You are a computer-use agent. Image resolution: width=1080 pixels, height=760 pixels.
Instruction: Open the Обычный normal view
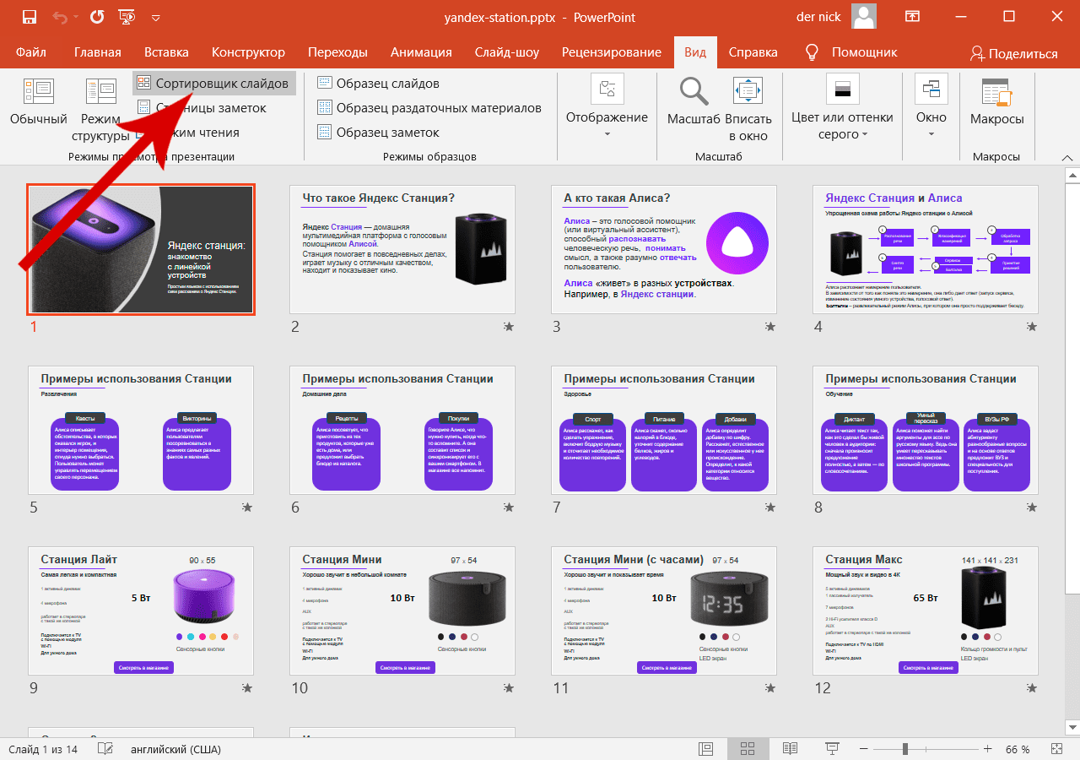[x=38, y=101]
